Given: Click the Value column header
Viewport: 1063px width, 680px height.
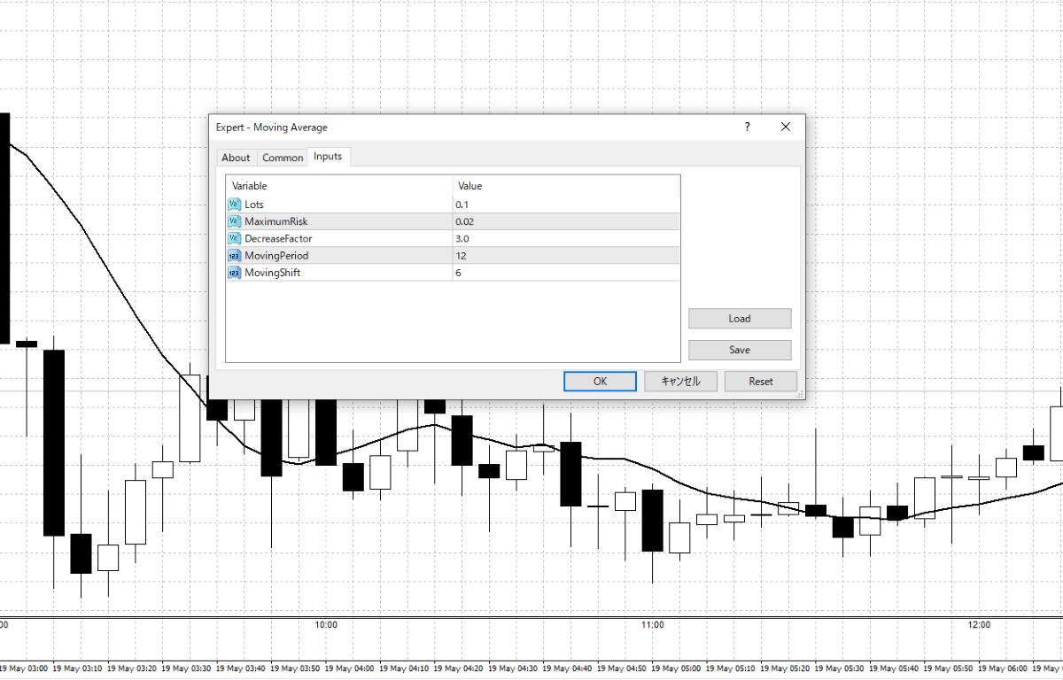Looking at the screenshot, I should (469, 186).
